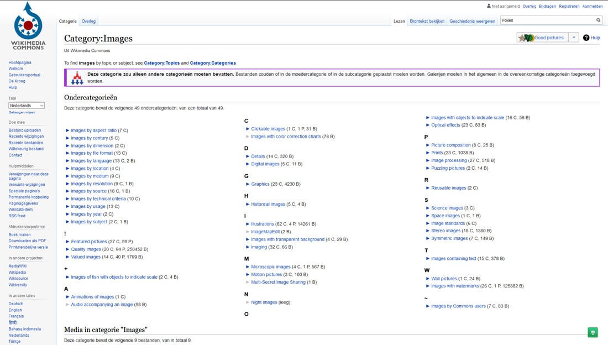The image size is (608, 345).
Task: Click the Bestand uploaden sidebar link
Action: pyautogui.click(x=24, y=130)
